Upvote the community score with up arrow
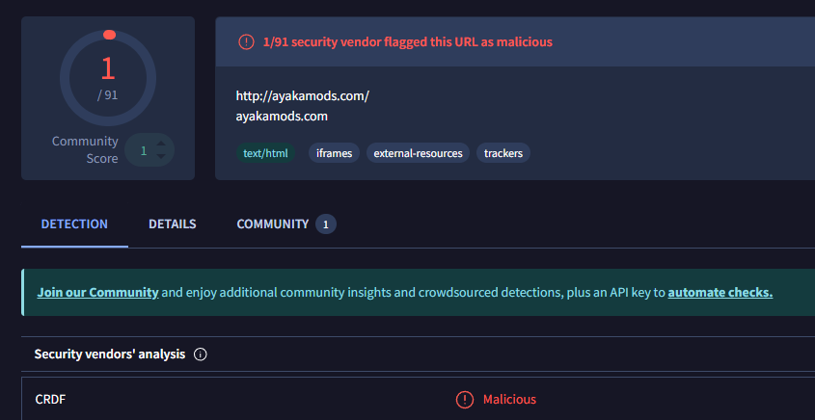Screen dimensions: 815x420 click(x=161, y=144)
